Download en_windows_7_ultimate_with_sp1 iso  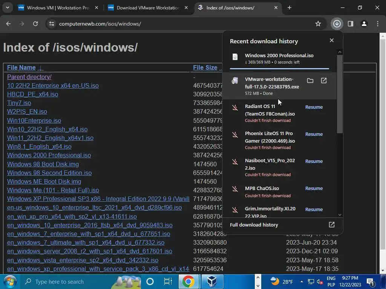tap(86, 243)
